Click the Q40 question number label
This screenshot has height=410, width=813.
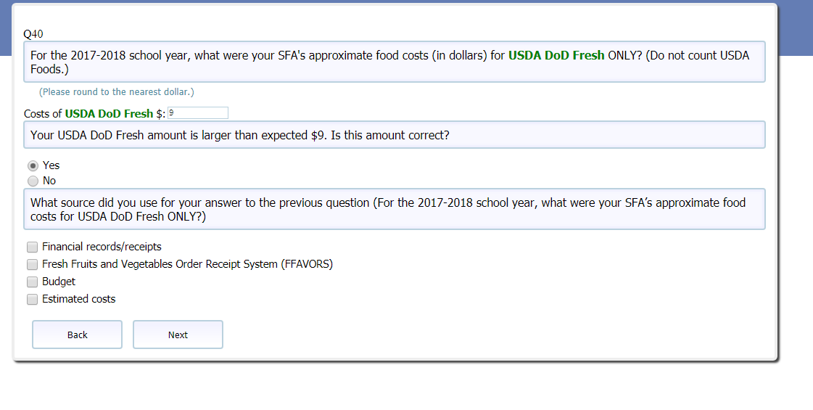pos(33,34)
